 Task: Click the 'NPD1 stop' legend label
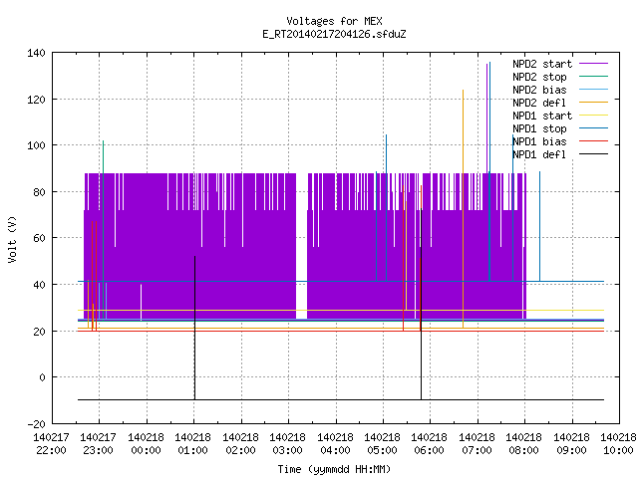coord(539,128)
